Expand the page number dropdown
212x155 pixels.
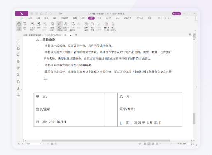click(40, 144)
